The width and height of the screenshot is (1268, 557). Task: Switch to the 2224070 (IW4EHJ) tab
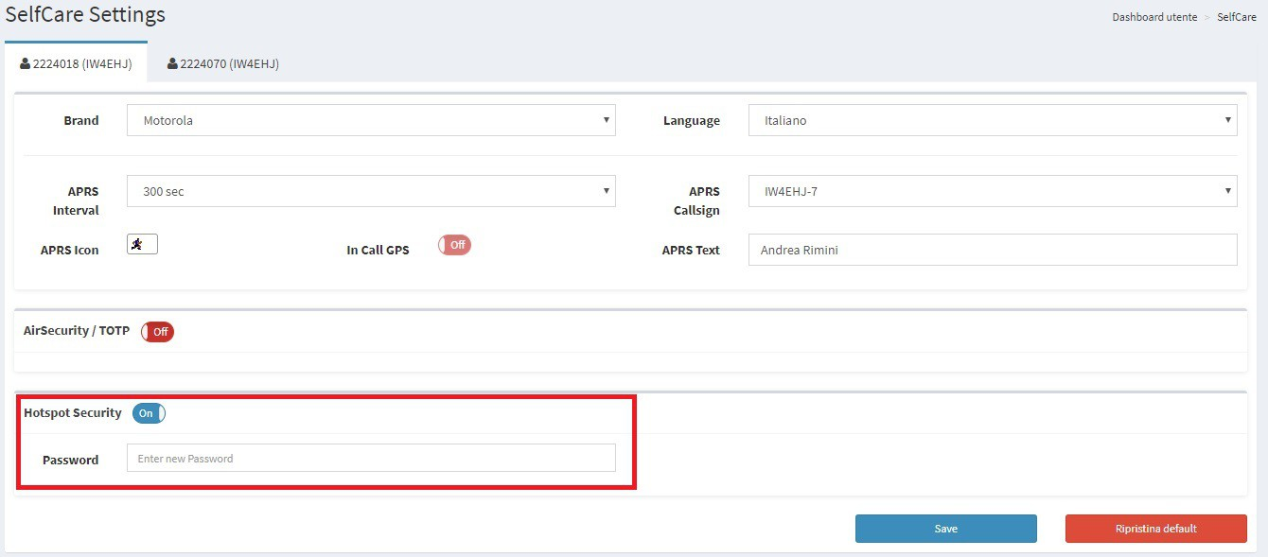coord(223,64)
